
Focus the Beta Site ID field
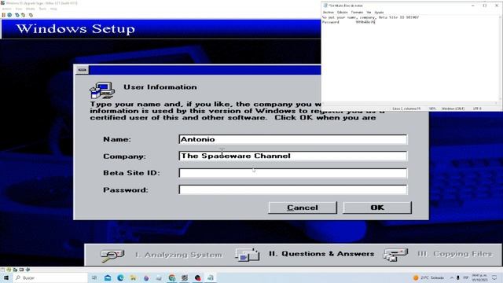point(293,173)
